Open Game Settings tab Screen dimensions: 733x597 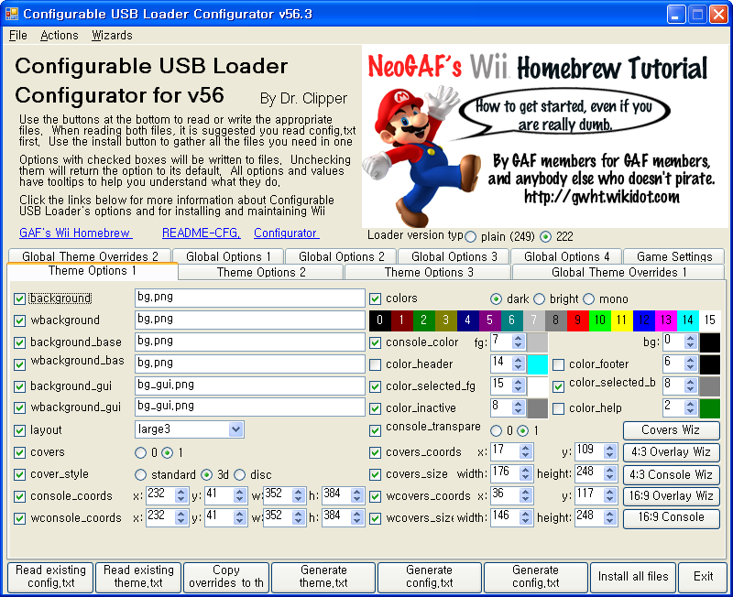click(x=674, y=256)
